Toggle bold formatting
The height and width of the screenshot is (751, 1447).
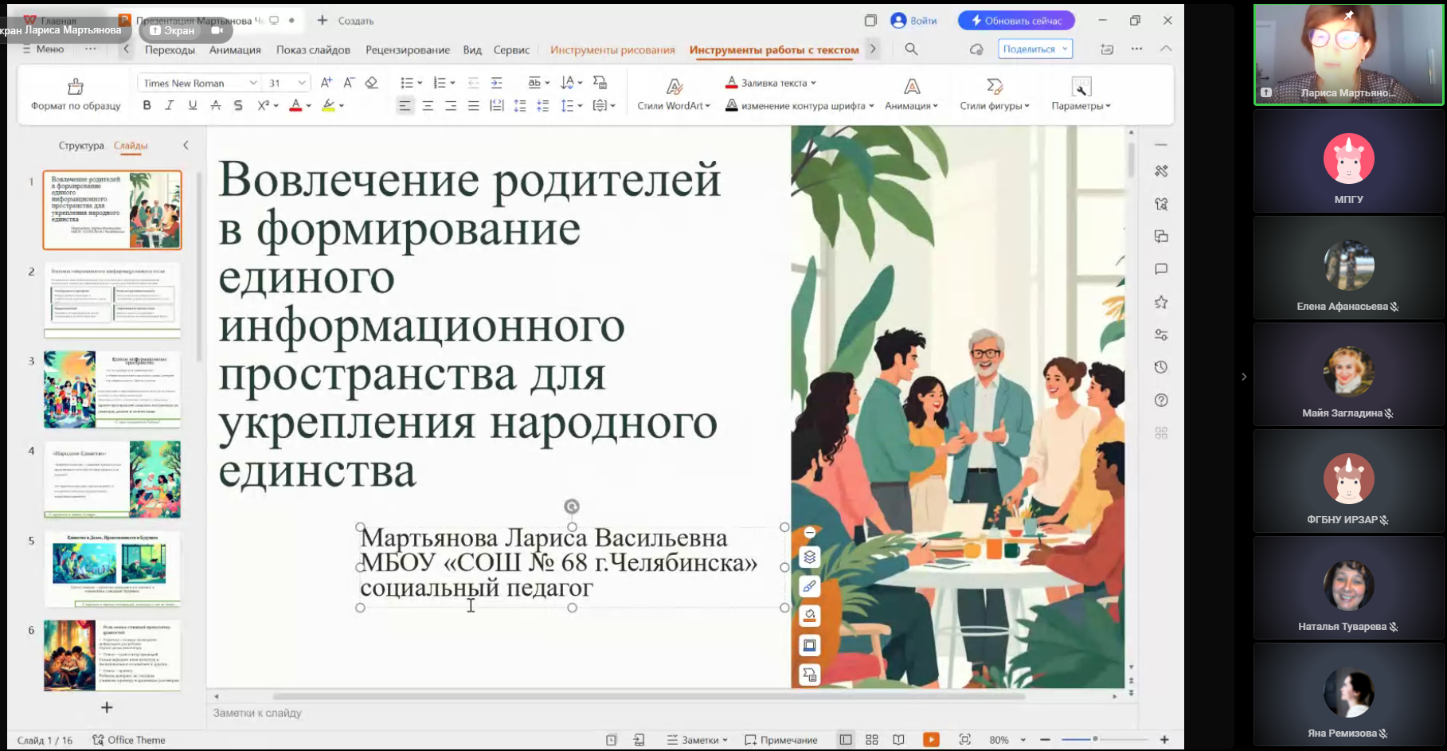tap(146, 104)
